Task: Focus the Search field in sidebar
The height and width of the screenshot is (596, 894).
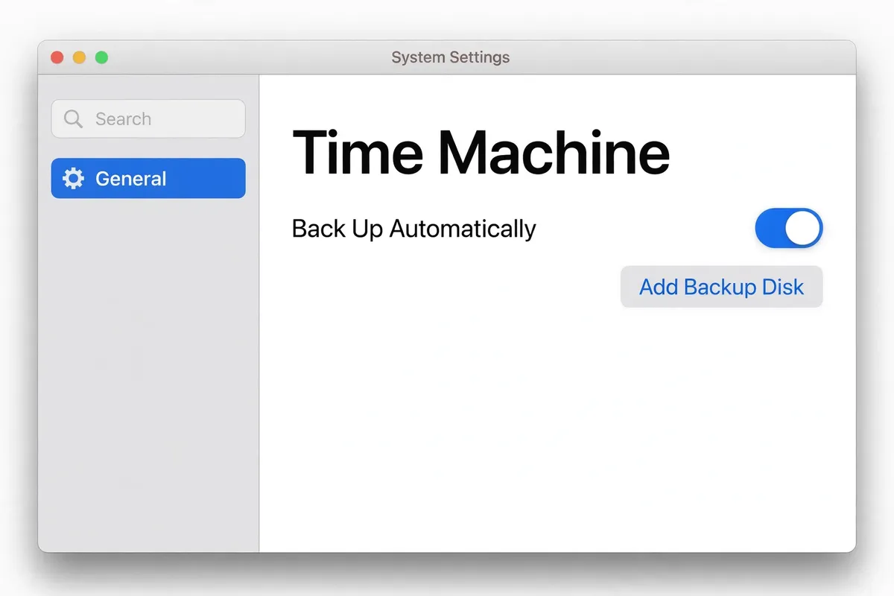Action: pyautogui.click(x=148, y=118)
